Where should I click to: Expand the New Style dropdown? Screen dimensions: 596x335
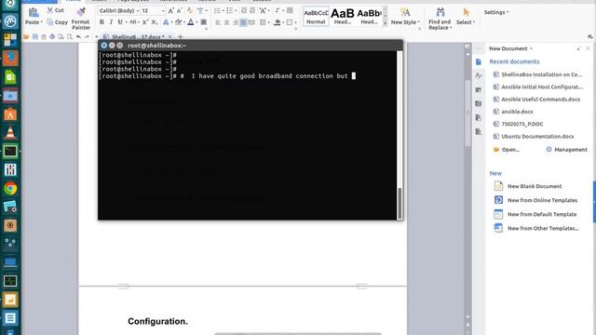coord(419,22)
